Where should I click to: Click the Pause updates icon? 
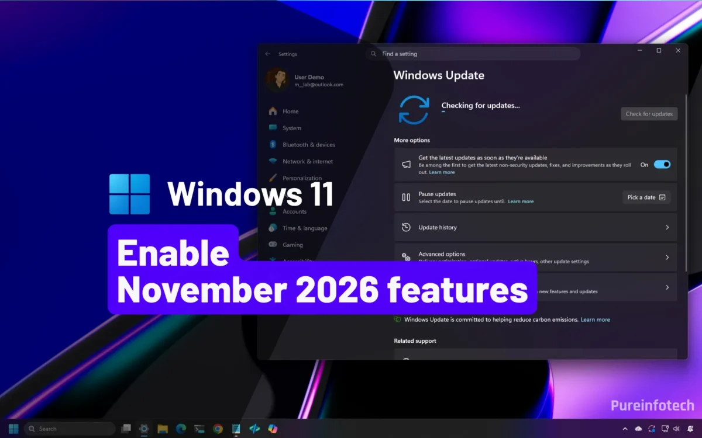pyautogui.click(x=406, y=197)
